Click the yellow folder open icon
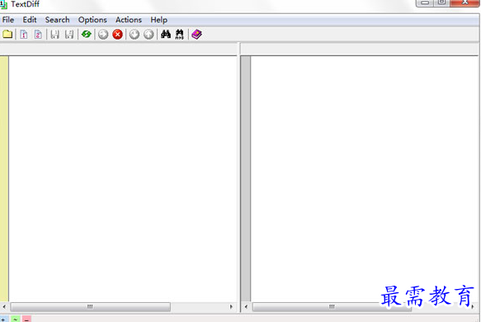 pyautogui.click(x=7, y=34)
